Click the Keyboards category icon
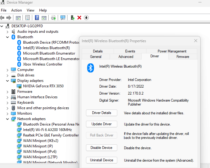 13,102
